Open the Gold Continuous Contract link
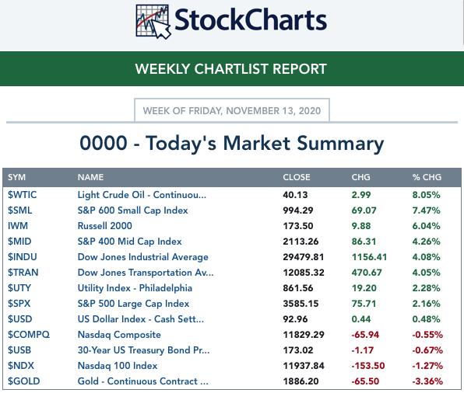 coord(143,381)
